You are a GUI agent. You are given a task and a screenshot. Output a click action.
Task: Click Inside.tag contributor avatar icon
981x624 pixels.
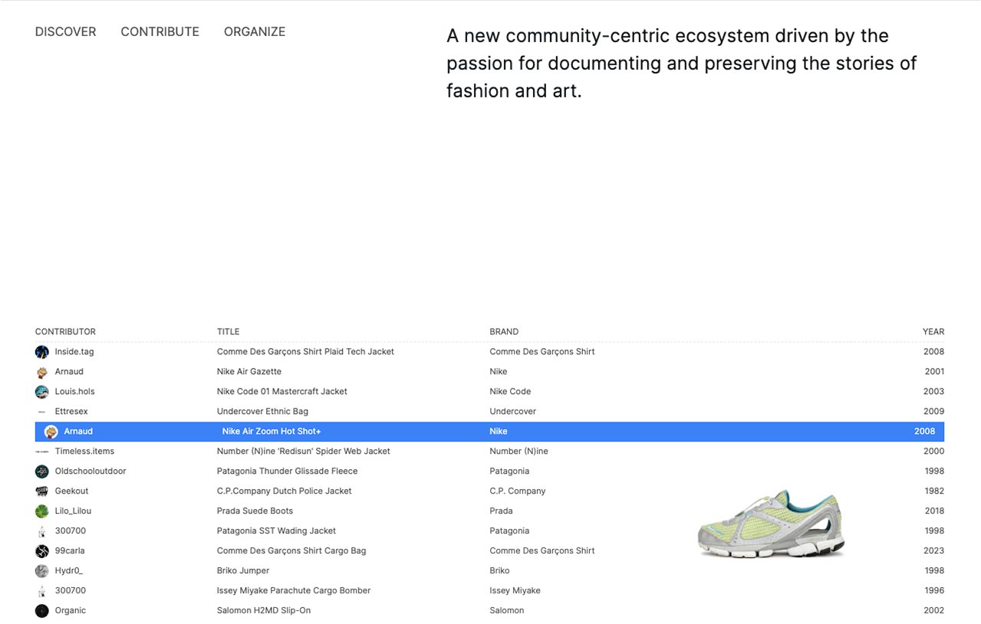coord(42,352)
